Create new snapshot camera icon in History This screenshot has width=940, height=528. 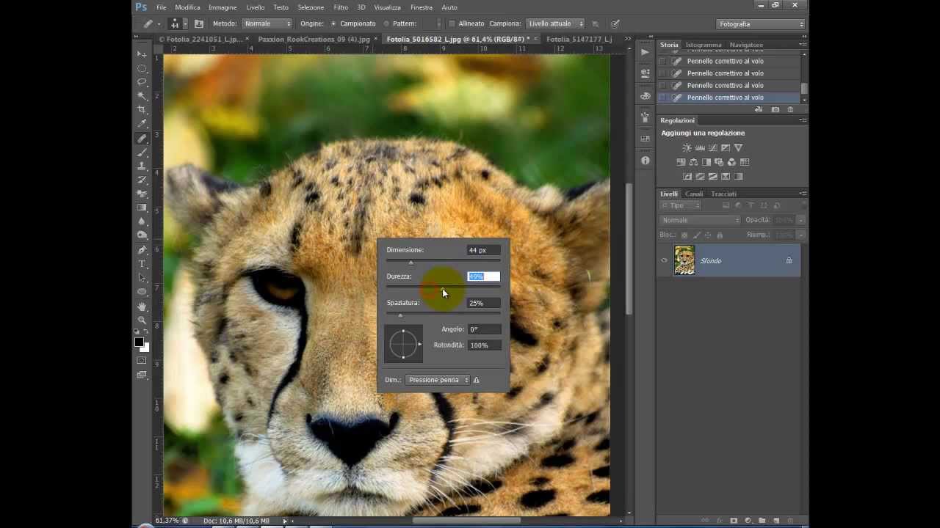(x=775, y=109)
